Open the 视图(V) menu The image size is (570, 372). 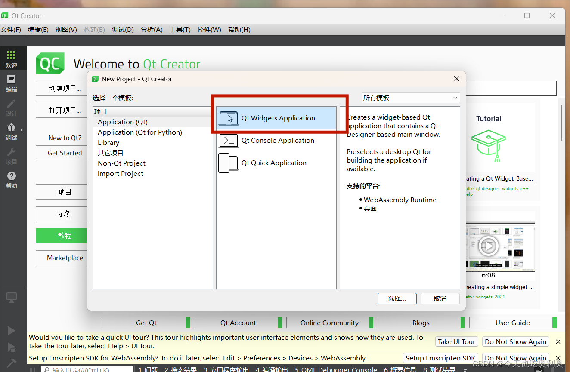tap(66, 29)
